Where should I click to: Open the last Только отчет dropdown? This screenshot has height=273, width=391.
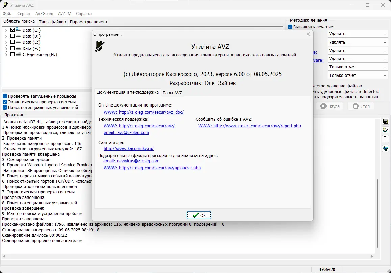(x=358, y=75)
